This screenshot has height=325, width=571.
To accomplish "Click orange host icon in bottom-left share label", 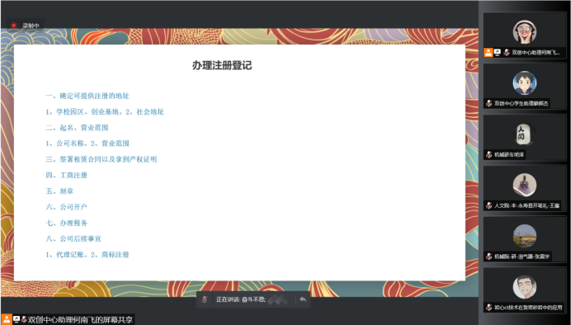I will tap(7, 319).
